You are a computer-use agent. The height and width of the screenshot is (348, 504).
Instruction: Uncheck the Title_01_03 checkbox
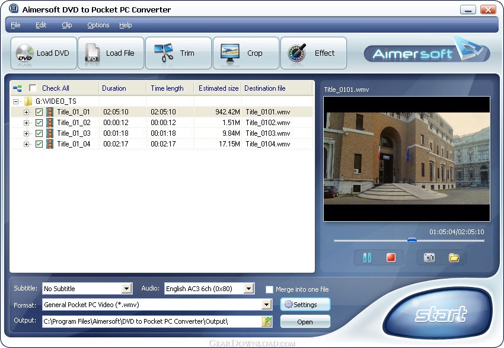pos(39,133)
